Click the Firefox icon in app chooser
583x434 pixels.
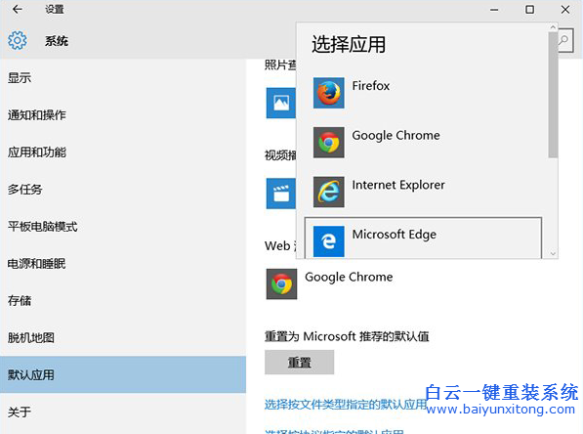pos(329,93)
